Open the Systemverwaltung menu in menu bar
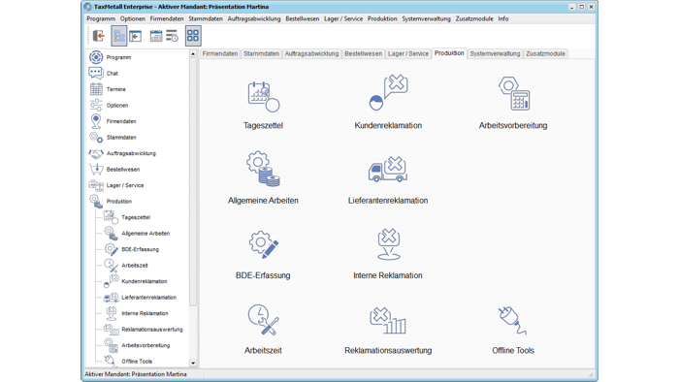 tap(426, 18)
